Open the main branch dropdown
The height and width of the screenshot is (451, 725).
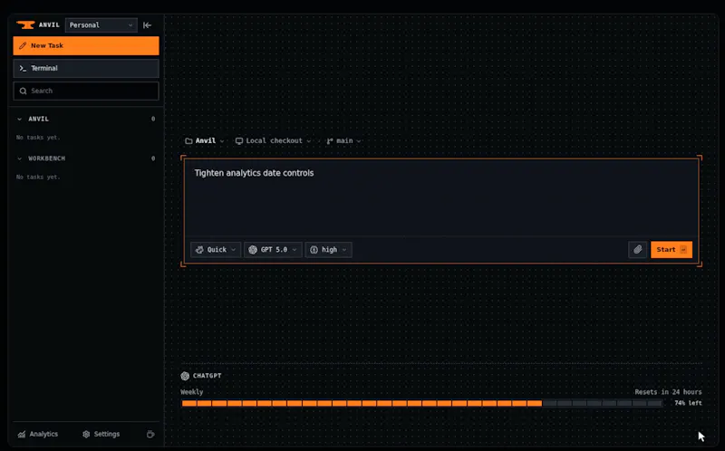coord(343,141)
